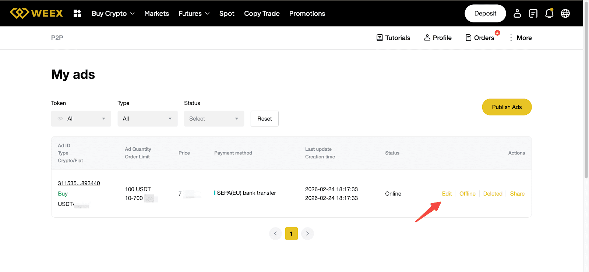
Task: Open the Status Select dropdown
Action: pos(214,119)
